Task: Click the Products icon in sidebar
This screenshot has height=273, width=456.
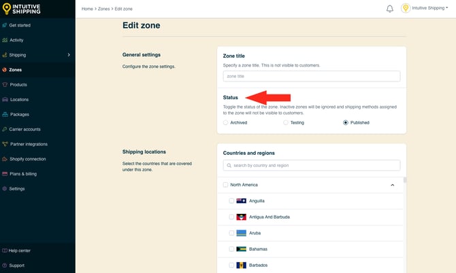Action: [x=5, y=85]
